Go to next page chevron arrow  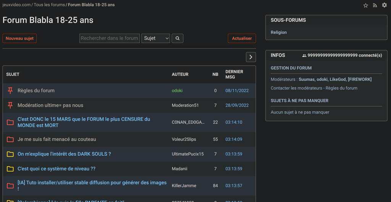pos(250,57)
